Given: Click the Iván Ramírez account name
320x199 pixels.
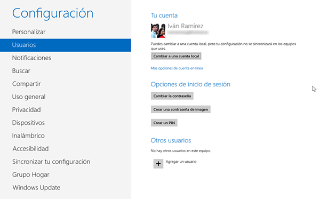Looking at the screenshot, I should pos(186,26).
